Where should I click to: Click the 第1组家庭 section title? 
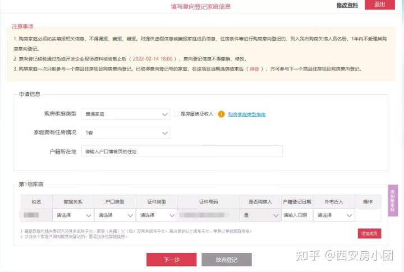click(31, 184)
